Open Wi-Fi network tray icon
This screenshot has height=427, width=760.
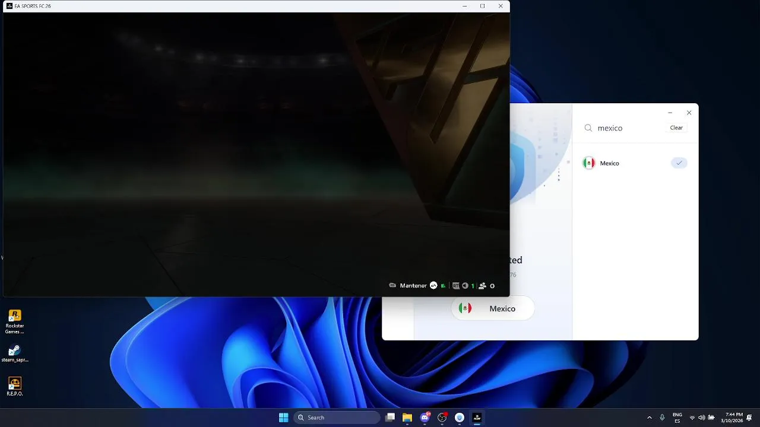click(692, 418)
